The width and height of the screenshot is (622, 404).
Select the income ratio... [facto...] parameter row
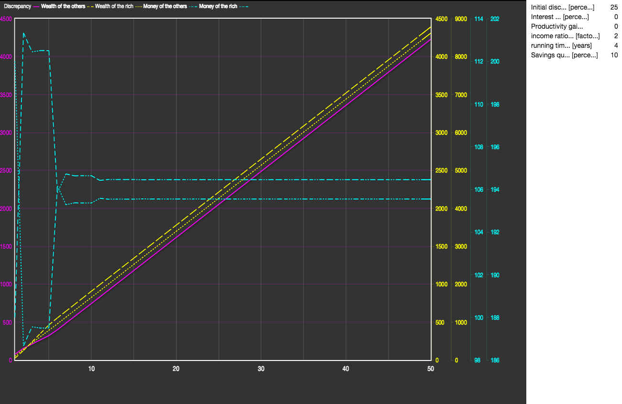click(574, 36)
